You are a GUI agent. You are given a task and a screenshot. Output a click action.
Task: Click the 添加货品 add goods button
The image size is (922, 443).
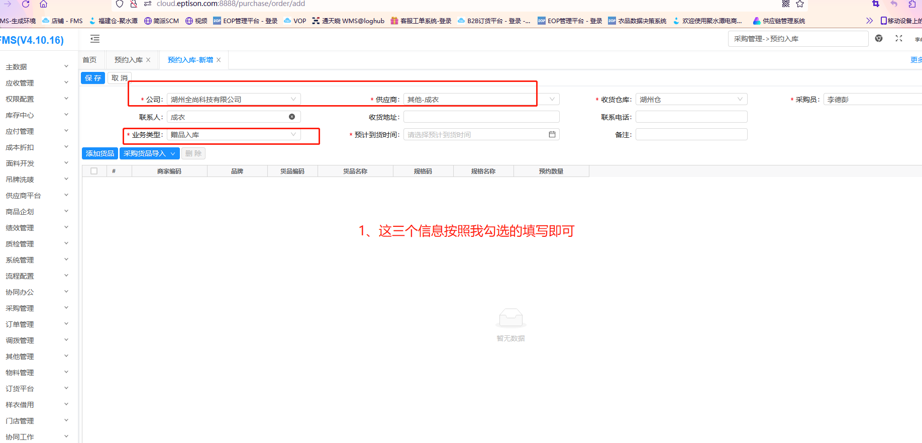[x=99, y=153]
